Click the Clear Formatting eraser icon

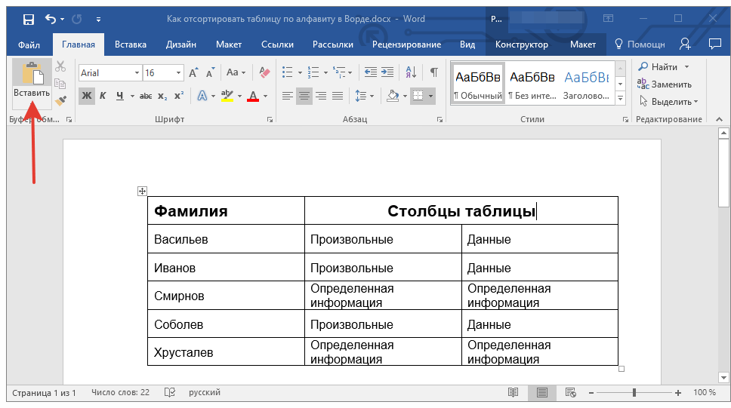click(264, 72)
